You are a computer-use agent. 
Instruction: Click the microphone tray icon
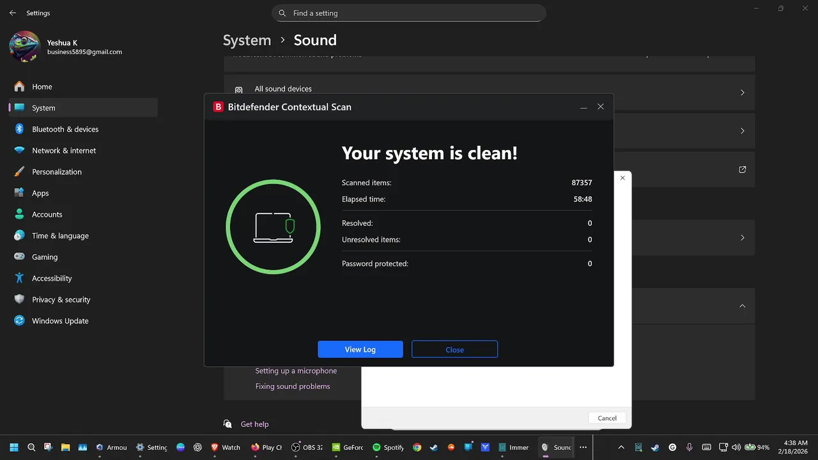pos(690,447)
